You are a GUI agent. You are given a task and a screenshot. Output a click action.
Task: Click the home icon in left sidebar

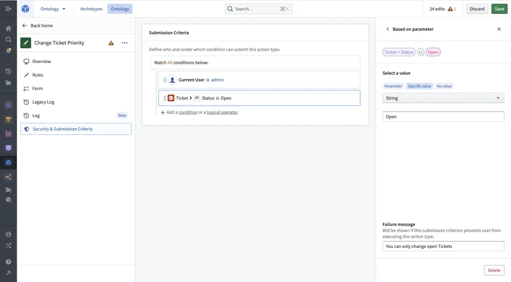click(x=8, y=28)
